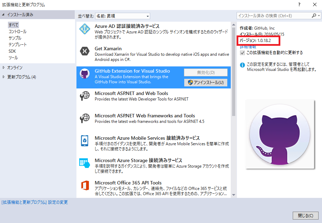This screenshot has width=322, height=223.
Task: Click the Microsoft ASP.NET and Web Tools icon
Action: (x=85, y=96)
